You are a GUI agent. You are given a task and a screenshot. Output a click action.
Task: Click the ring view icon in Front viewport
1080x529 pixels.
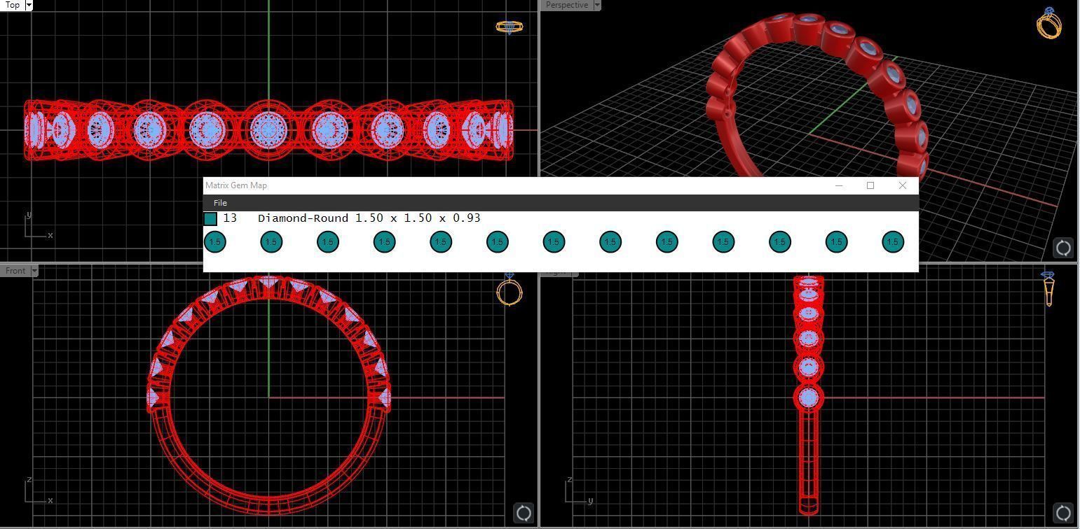pos(510,288)
